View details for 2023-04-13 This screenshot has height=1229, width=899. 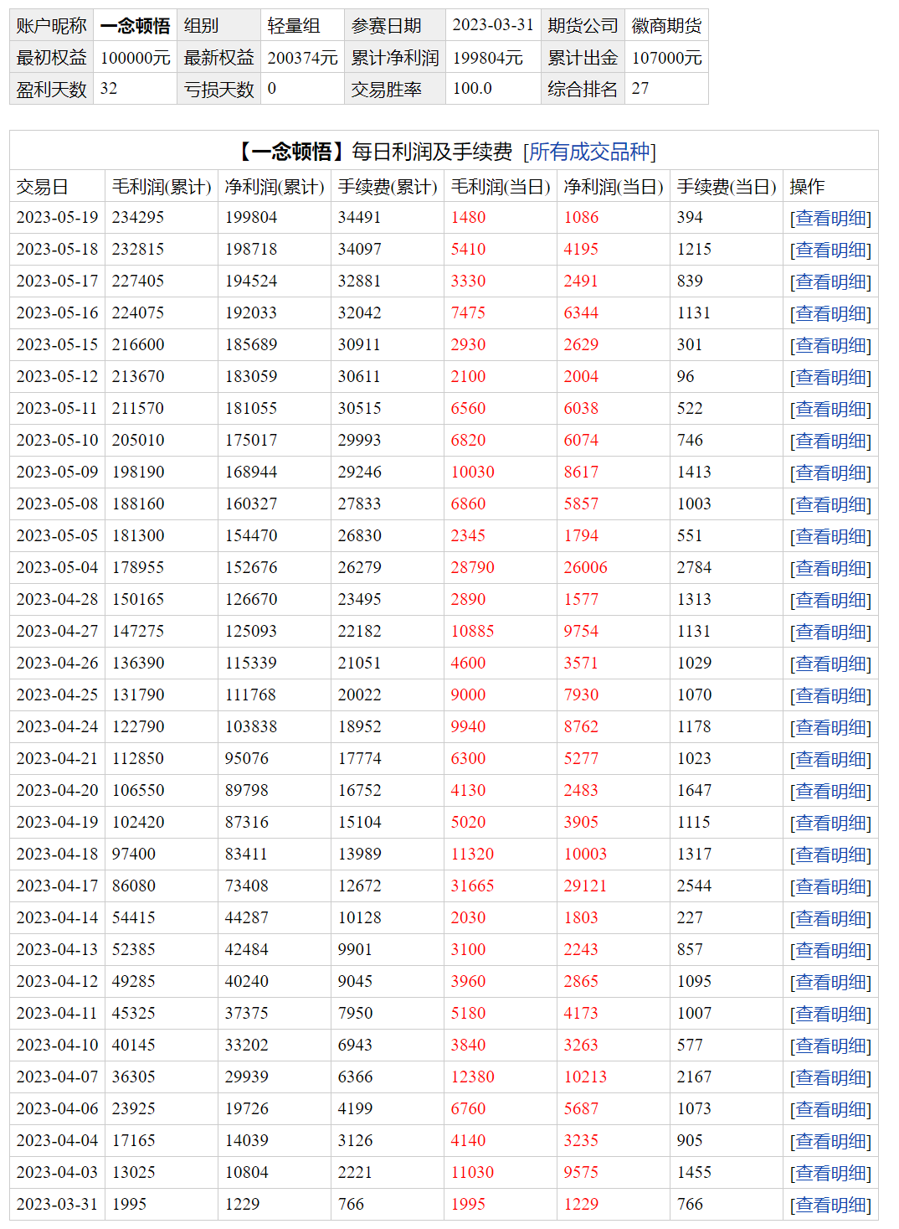point(830,950)
